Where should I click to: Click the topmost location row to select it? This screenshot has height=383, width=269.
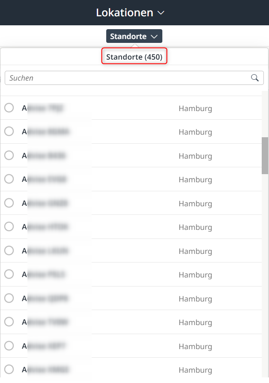pos(129,108)
